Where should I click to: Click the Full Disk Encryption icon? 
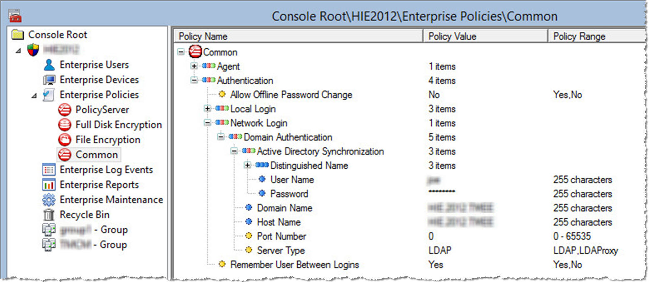point(65,125)
